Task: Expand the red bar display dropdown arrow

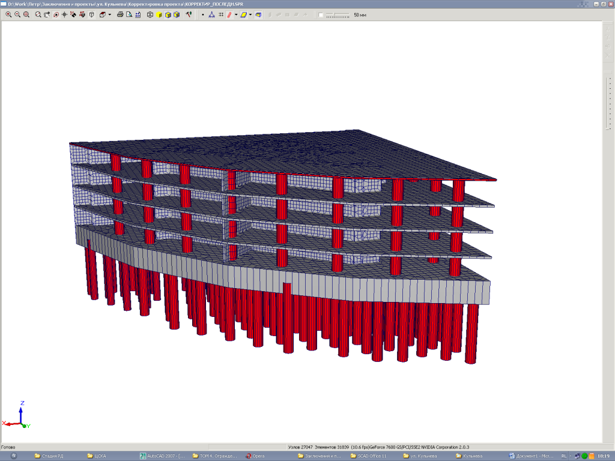Action: 235,14
